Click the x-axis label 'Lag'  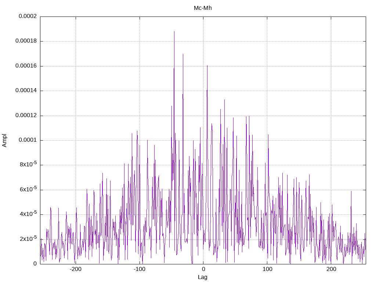pos(203,277)
